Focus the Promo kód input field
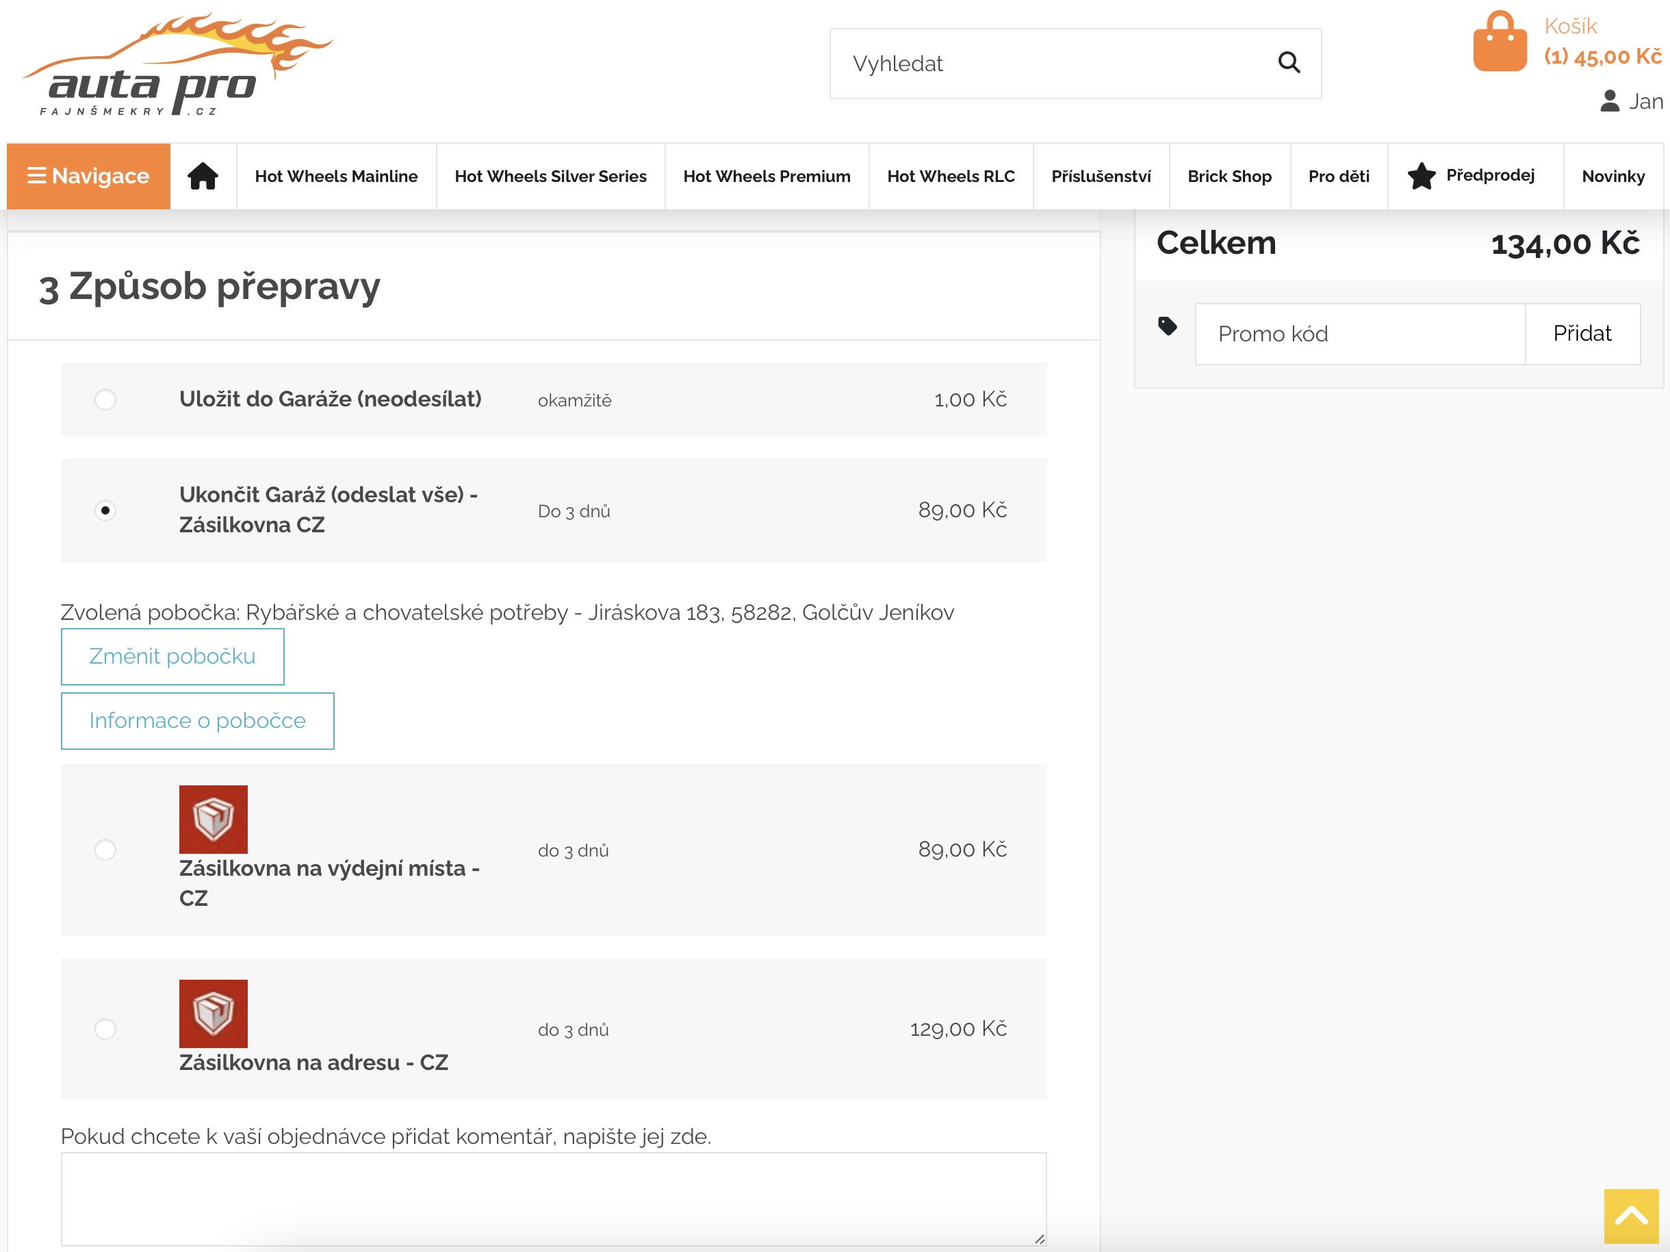 coord(1359,334)
